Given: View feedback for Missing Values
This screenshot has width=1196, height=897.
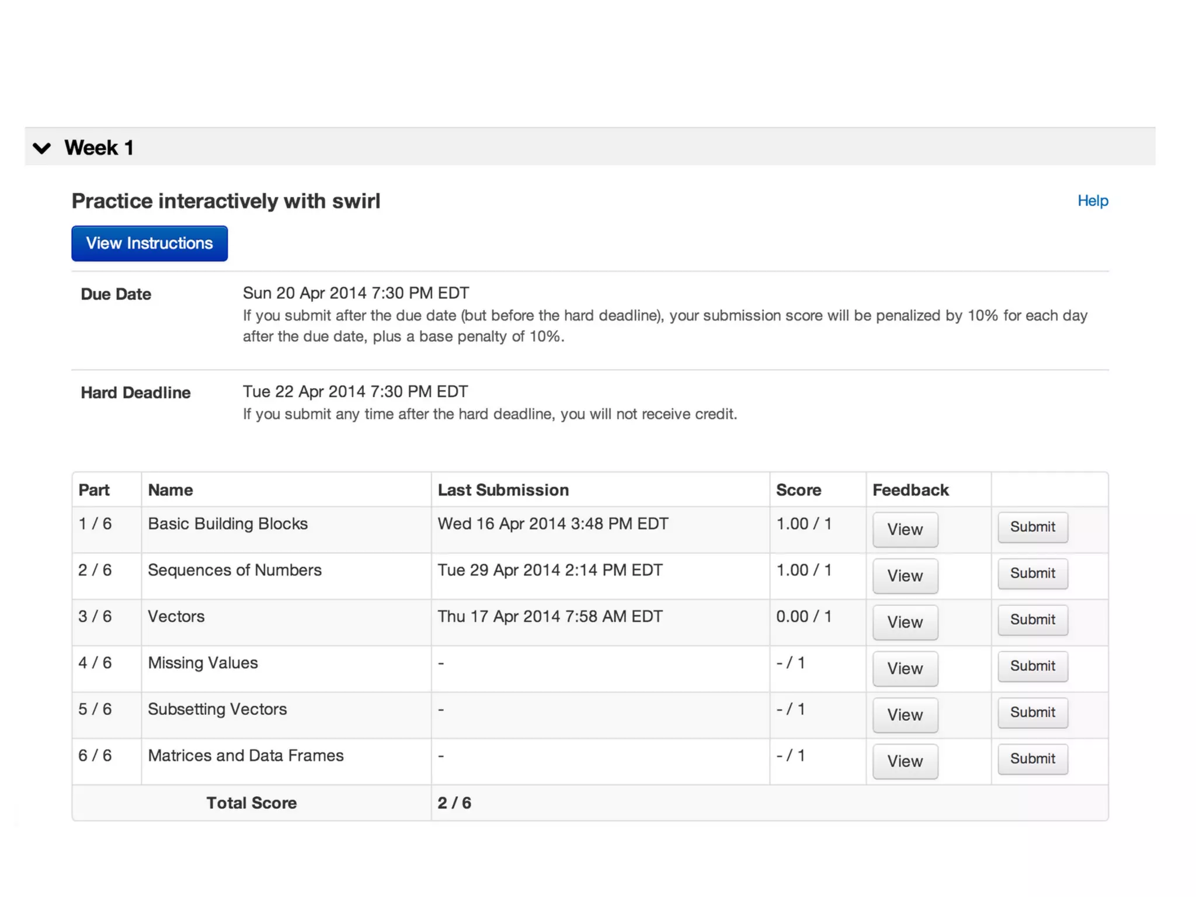Looking at the screenshot, I should [x=905, y=669].
